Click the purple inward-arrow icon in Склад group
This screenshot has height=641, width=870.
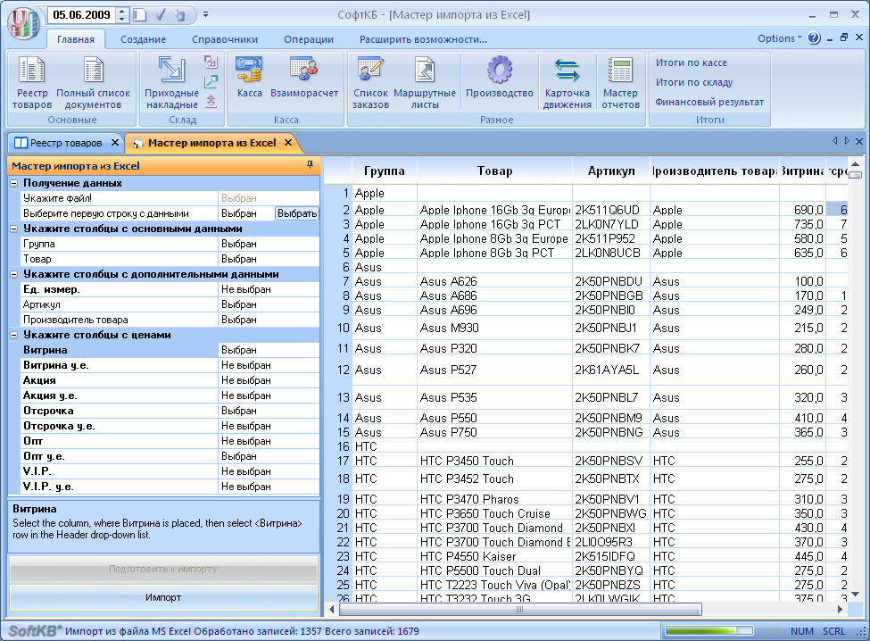click(211, 62)
